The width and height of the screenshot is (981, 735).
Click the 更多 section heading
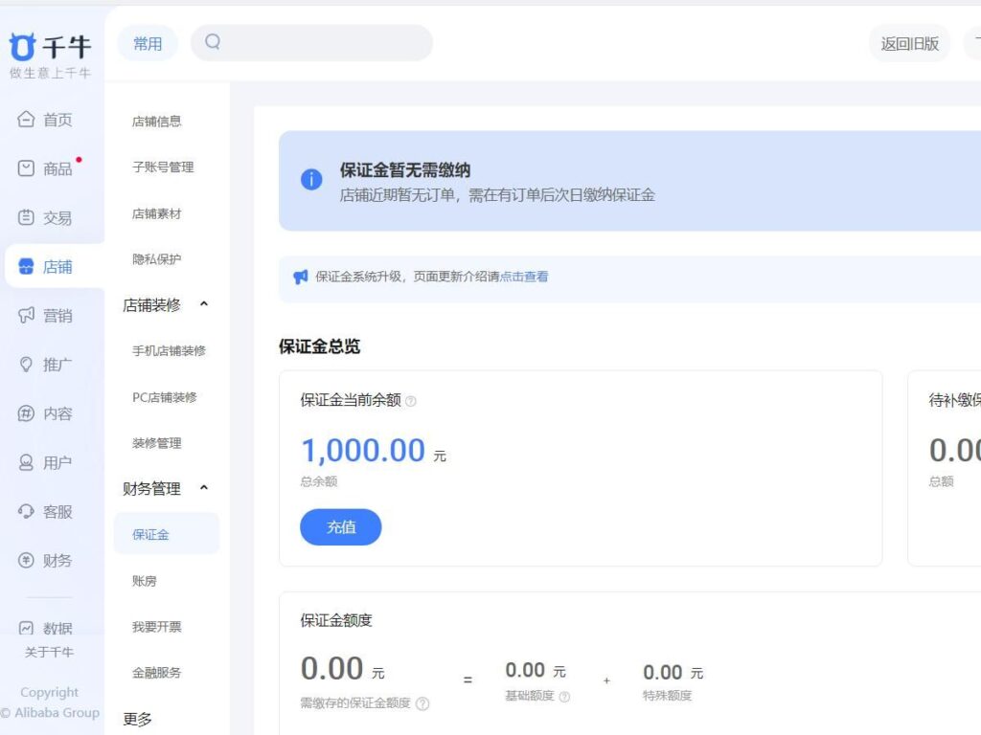(138, 719)
